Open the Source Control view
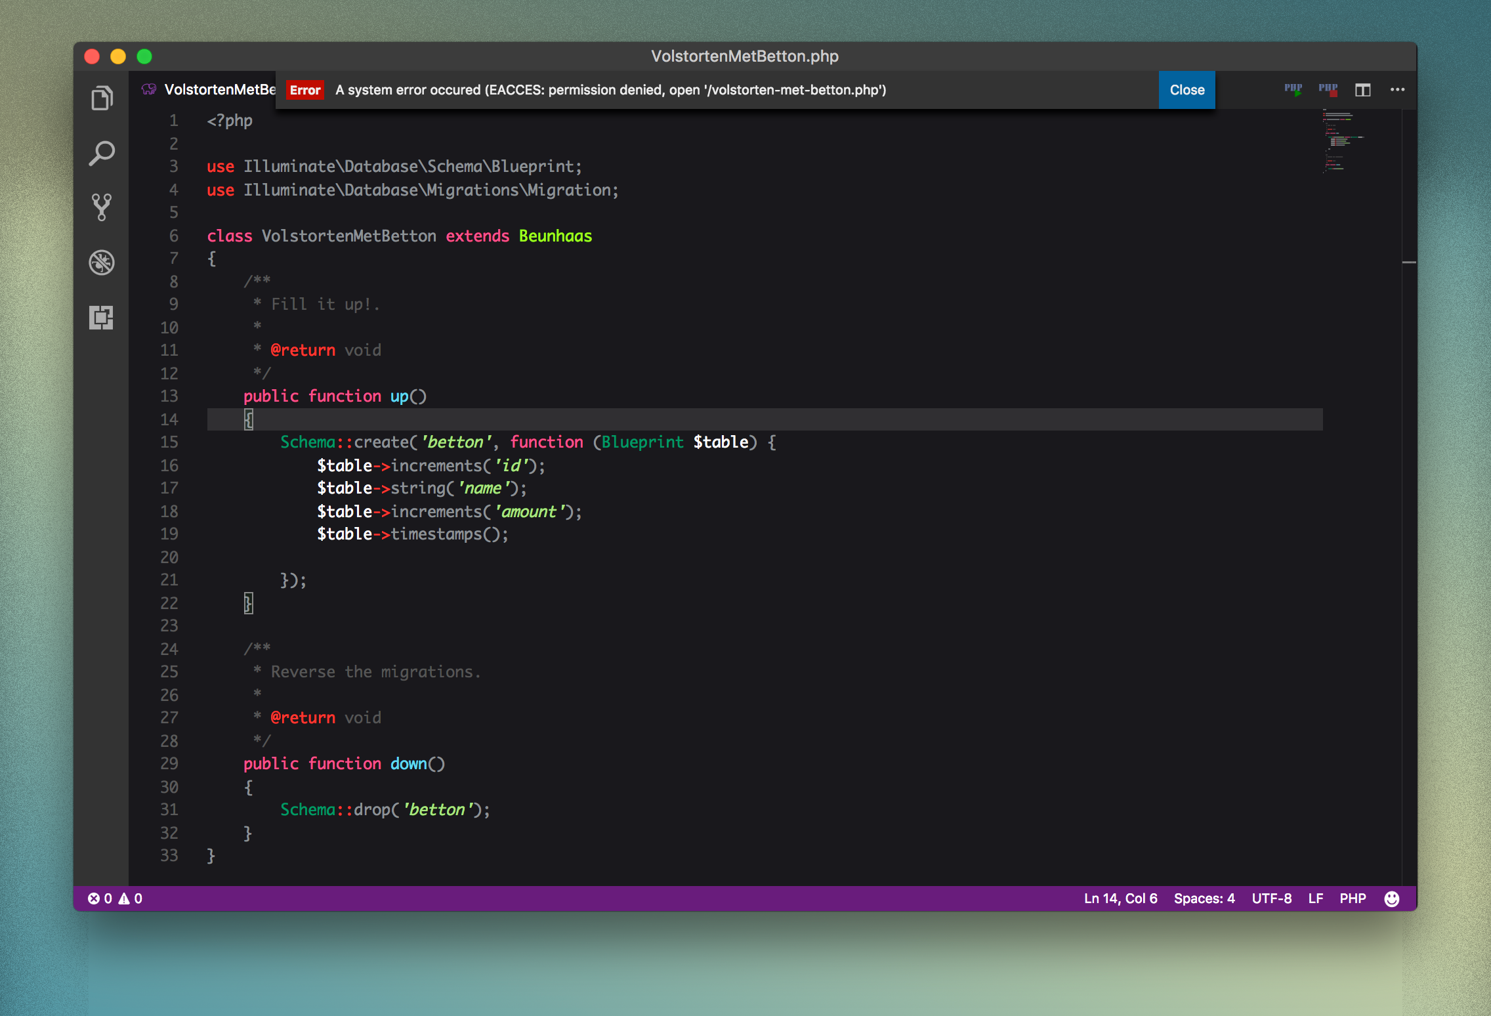Viewport: 1491px width, 1016px height. click(102, 207)
